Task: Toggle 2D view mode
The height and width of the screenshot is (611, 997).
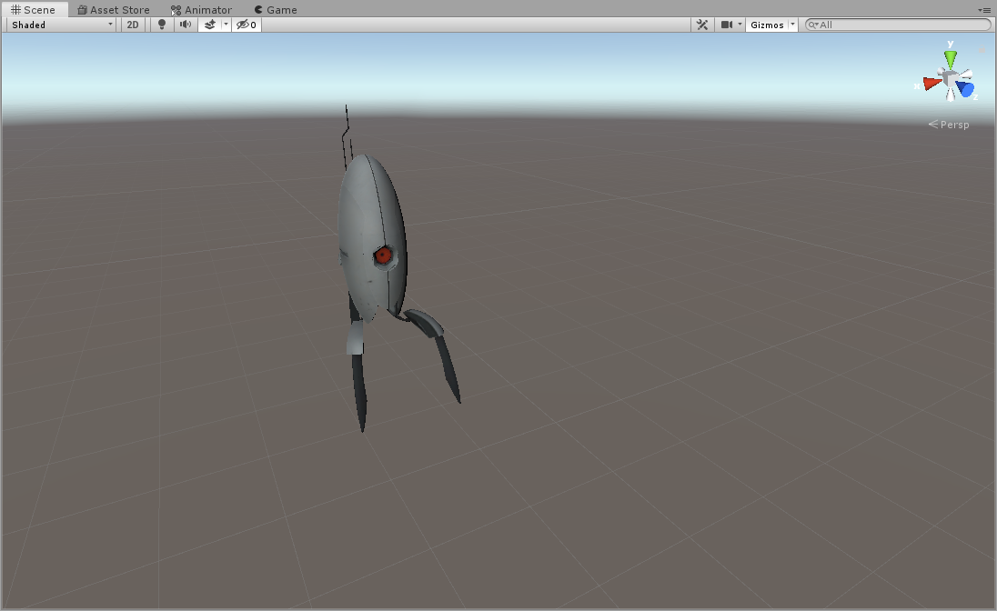Action: pos(132,25)
